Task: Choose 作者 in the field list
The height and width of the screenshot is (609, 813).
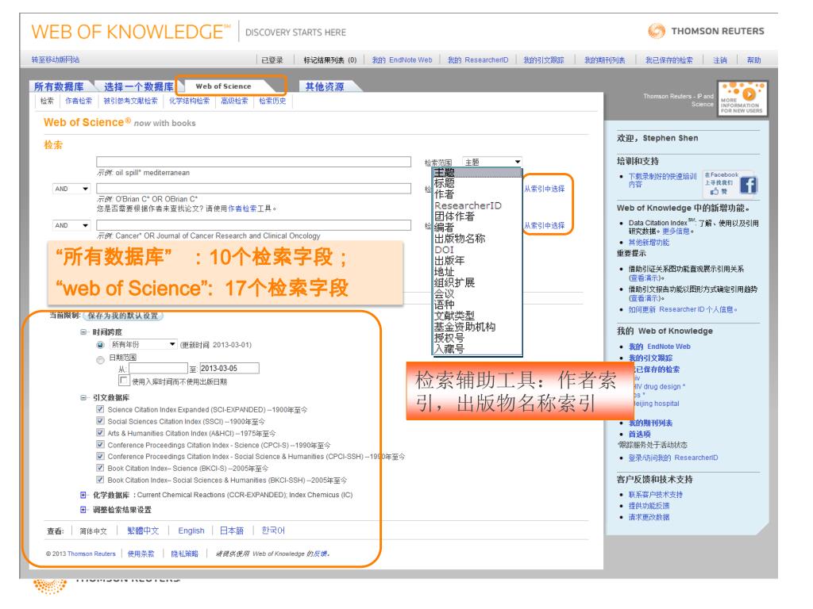Action: pos(445,194)
